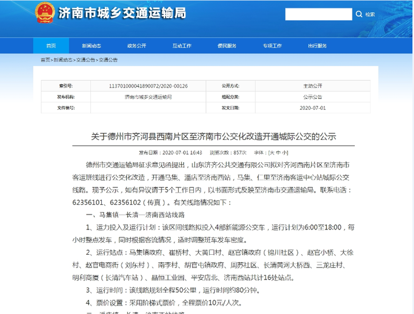414x314 pixels.
Task: Select line 4、票价设置 paragraph
Action: pyautogui.click(x=164, y=302)
